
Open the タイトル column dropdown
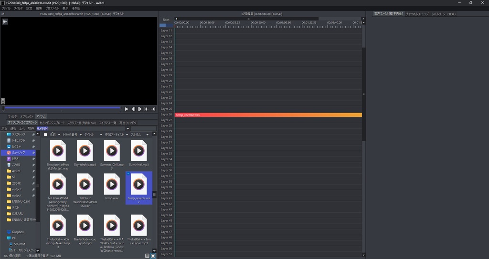pos(101,135)
